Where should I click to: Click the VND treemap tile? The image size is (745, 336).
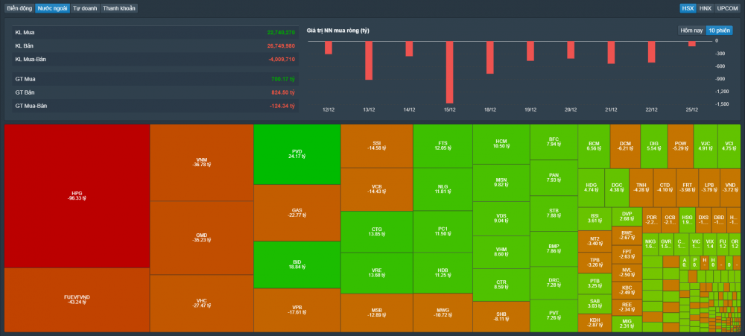coord(730,188)
